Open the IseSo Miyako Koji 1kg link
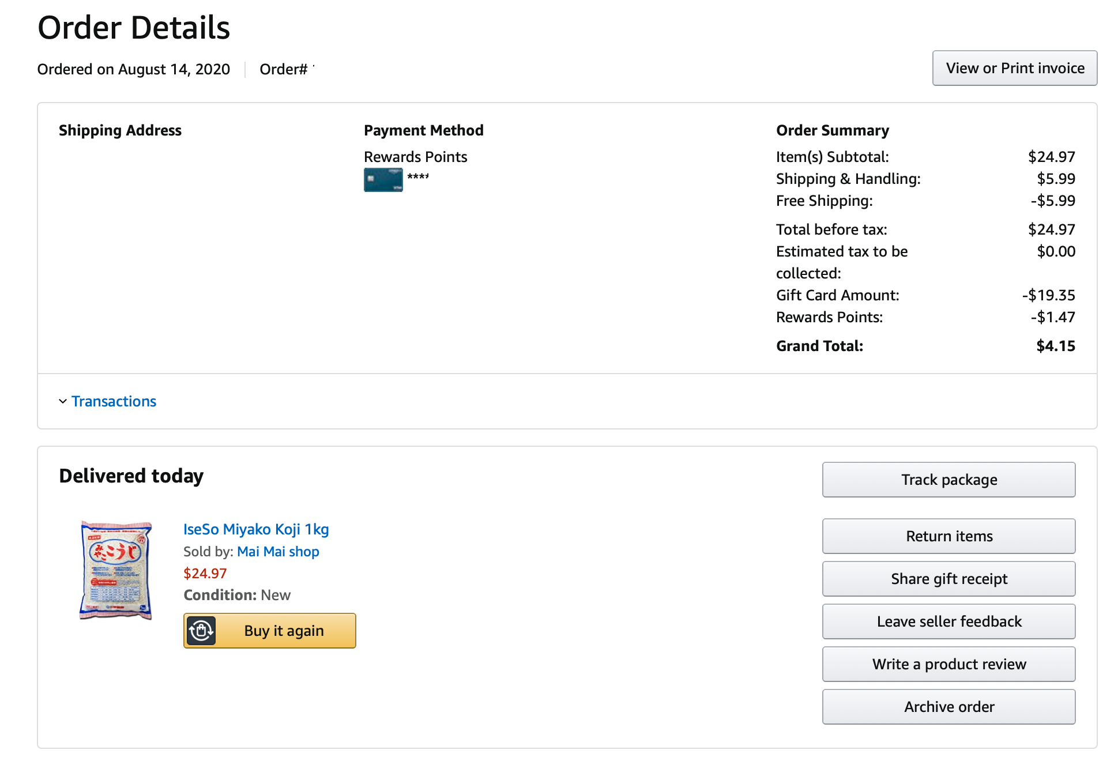The width and height of the screenshot is (1118, 765). 256,529
